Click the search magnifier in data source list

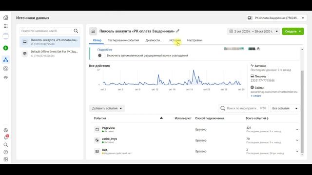coord(76,31)
